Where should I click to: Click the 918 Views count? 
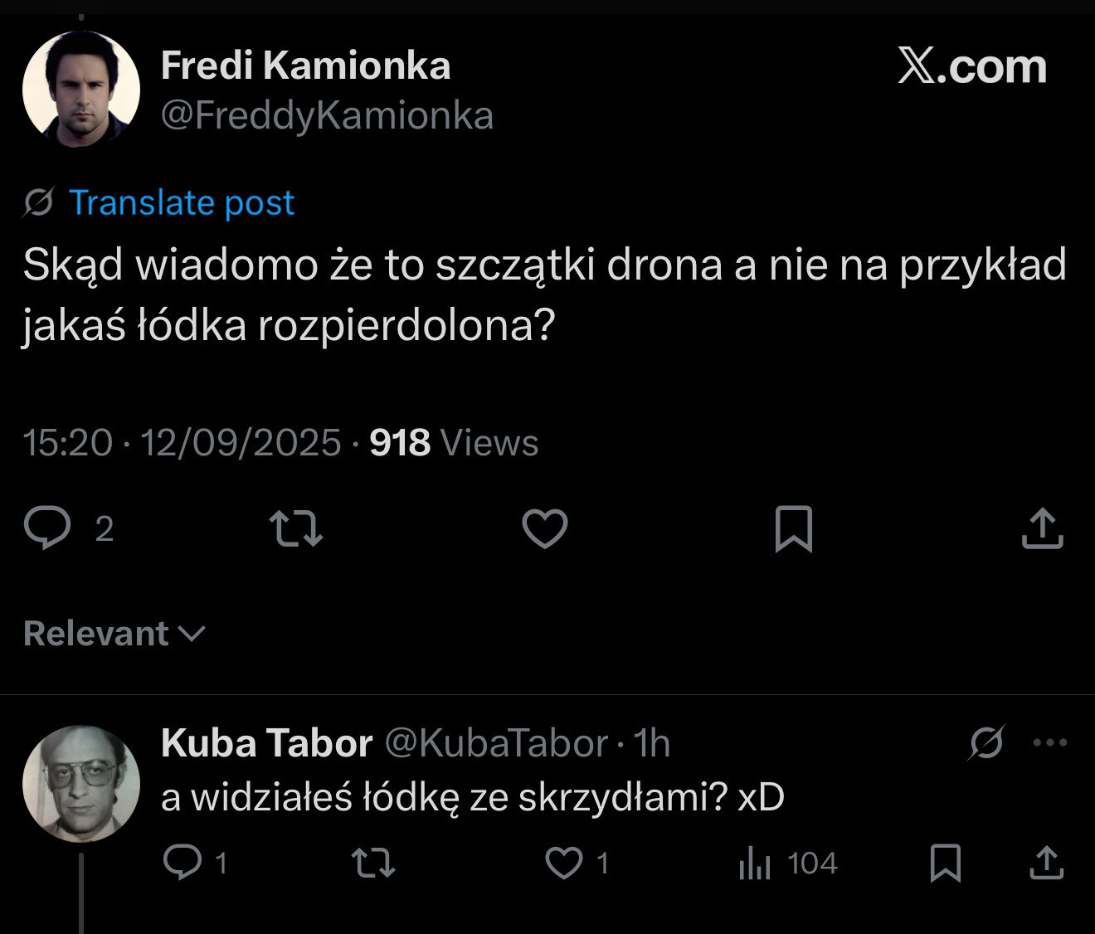point(454,443)
